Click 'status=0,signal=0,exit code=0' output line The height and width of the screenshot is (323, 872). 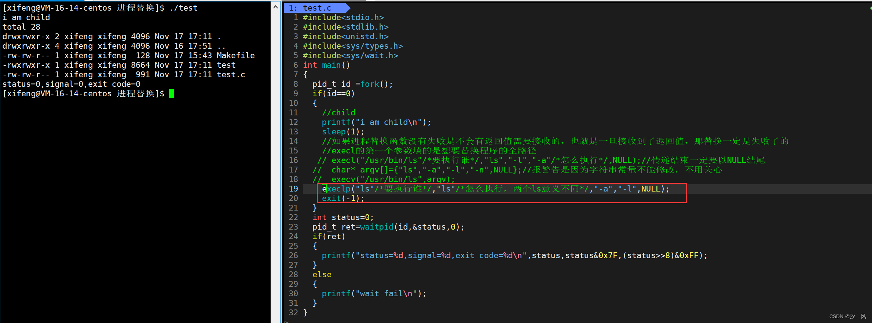pos(71,84)
